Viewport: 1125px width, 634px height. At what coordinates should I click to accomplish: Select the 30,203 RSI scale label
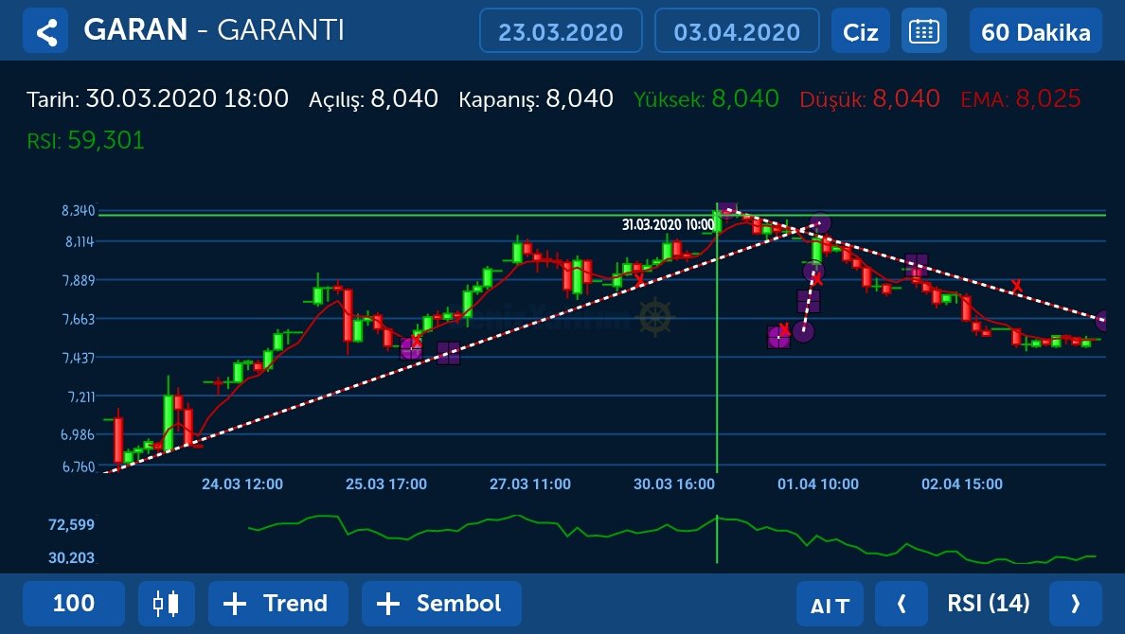coord(71,557)
